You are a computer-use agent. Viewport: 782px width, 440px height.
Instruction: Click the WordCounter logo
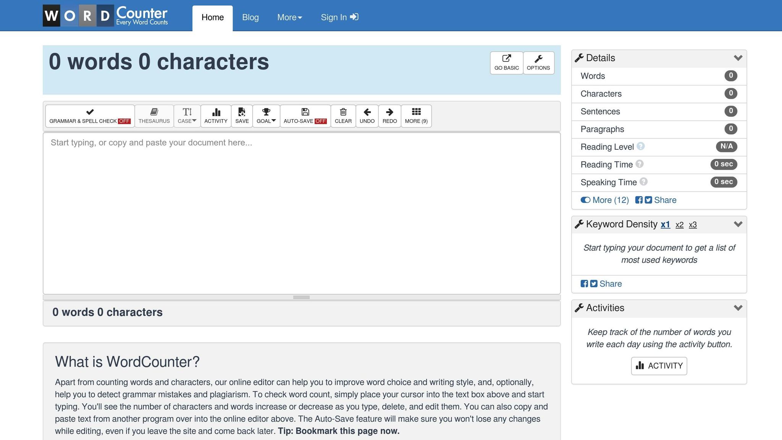coord(105,16)
